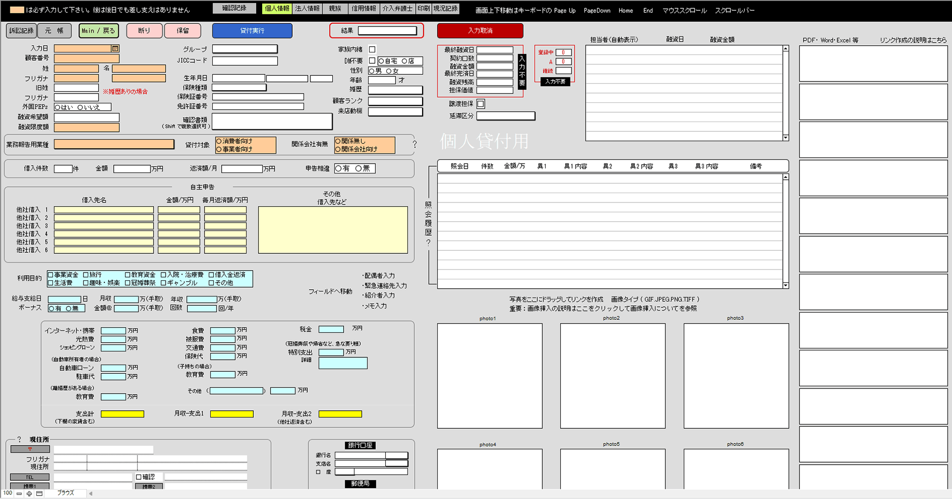Click the yellow 支出計 total field

[x=123, y=414]
